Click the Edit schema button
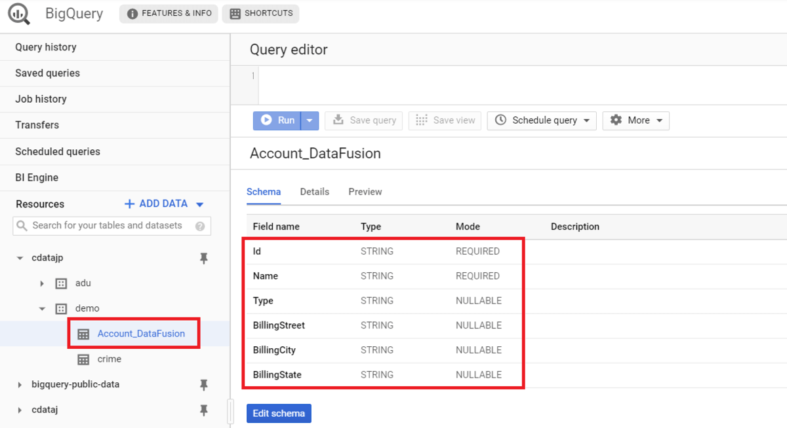 pyautogui.click(x=279, y=414)
